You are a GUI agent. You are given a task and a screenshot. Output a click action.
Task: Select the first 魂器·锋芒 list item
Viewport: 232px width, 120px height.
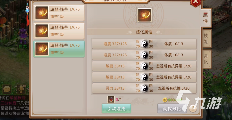click(59, 13)
